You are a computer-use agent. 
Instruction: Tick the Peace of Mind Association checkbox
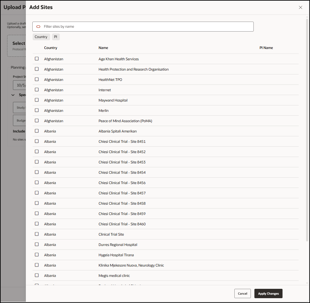(37, 121)
